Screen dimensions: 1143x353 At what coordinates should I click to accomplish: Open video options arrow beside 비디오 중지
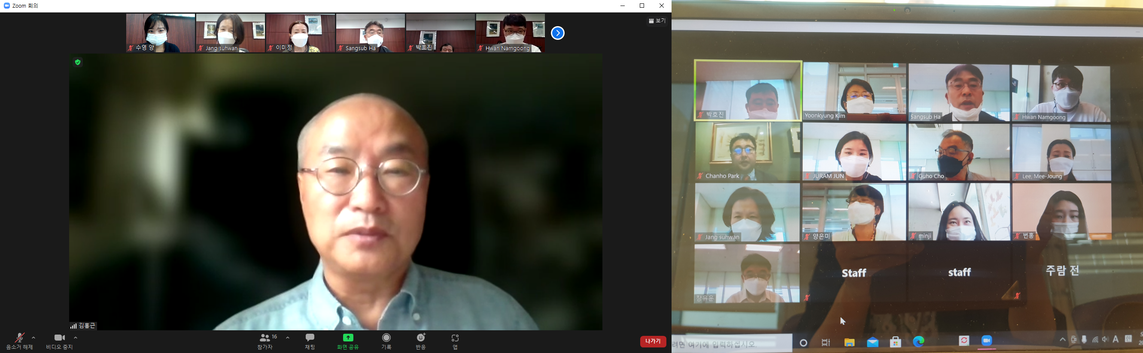(x=76, y=338)
